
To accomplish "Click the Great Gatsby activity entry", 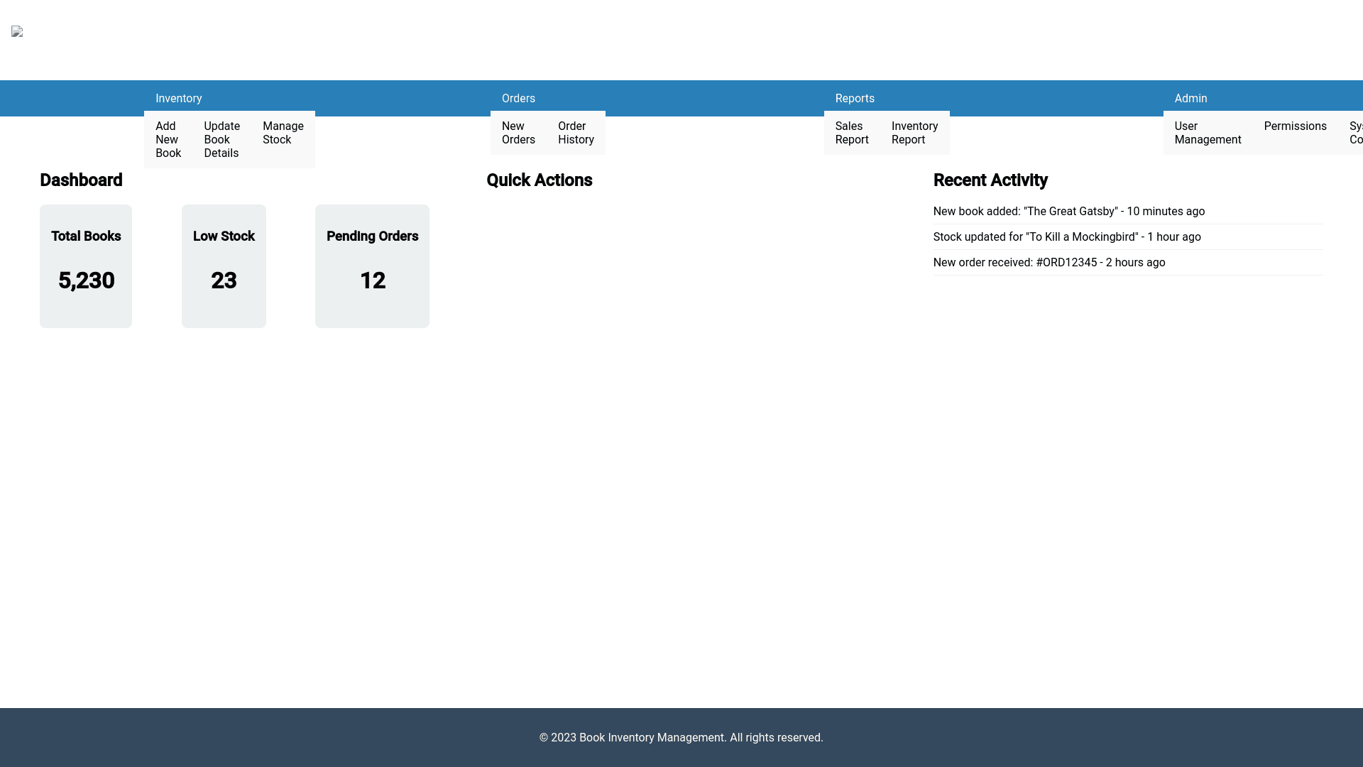I will pyautogui.click(x=1068, y=212).
